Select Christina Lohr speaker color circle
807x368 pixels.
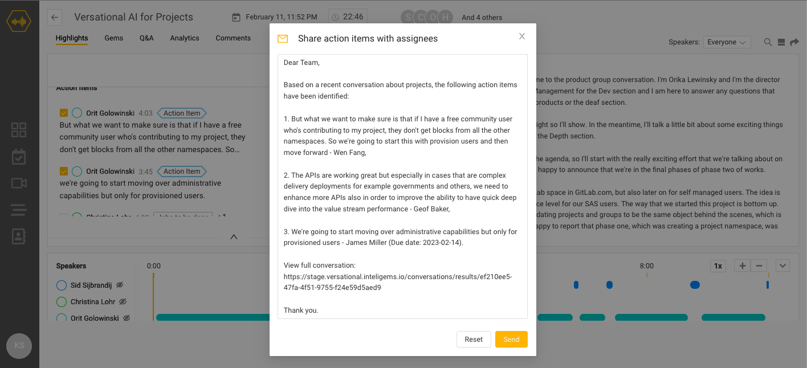tap(62, 302)
